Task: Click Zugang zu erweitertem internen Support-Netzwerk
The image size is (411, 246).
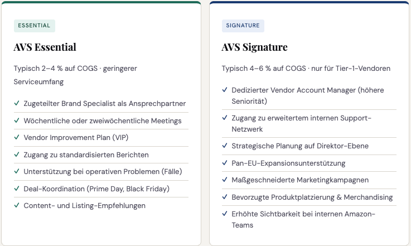Action: [302, 123]
